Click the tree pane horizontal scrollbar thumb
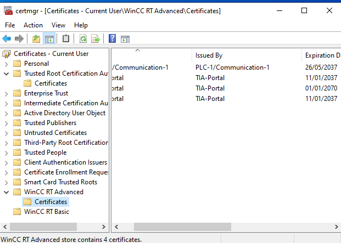Screen dimensions: 341x243 click(43, 227)
